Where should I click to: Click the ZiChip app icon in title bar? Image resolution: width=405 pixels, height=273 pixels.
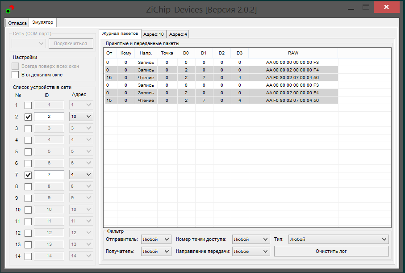(x=9, y=9)
